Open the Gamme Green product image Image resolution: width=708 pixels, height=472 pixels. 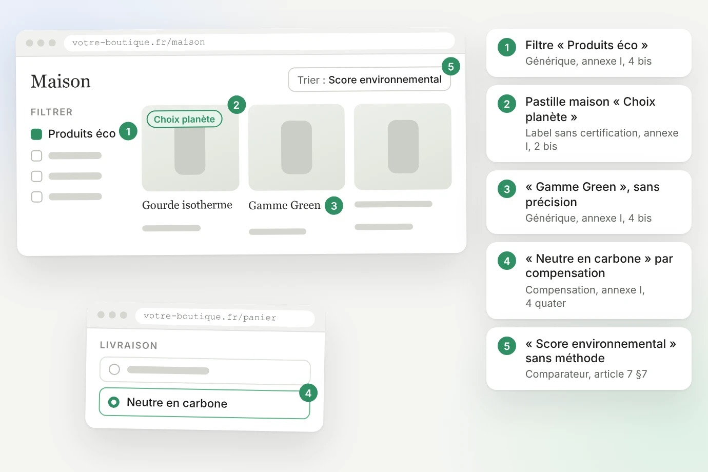297,148
